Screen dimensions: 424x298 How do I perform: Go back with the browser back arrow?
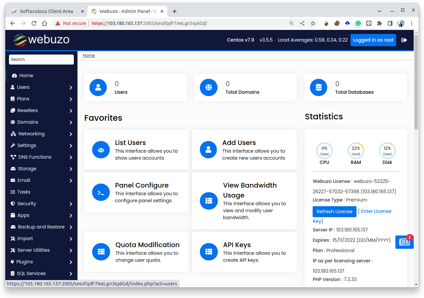click(x=13, y=23)
